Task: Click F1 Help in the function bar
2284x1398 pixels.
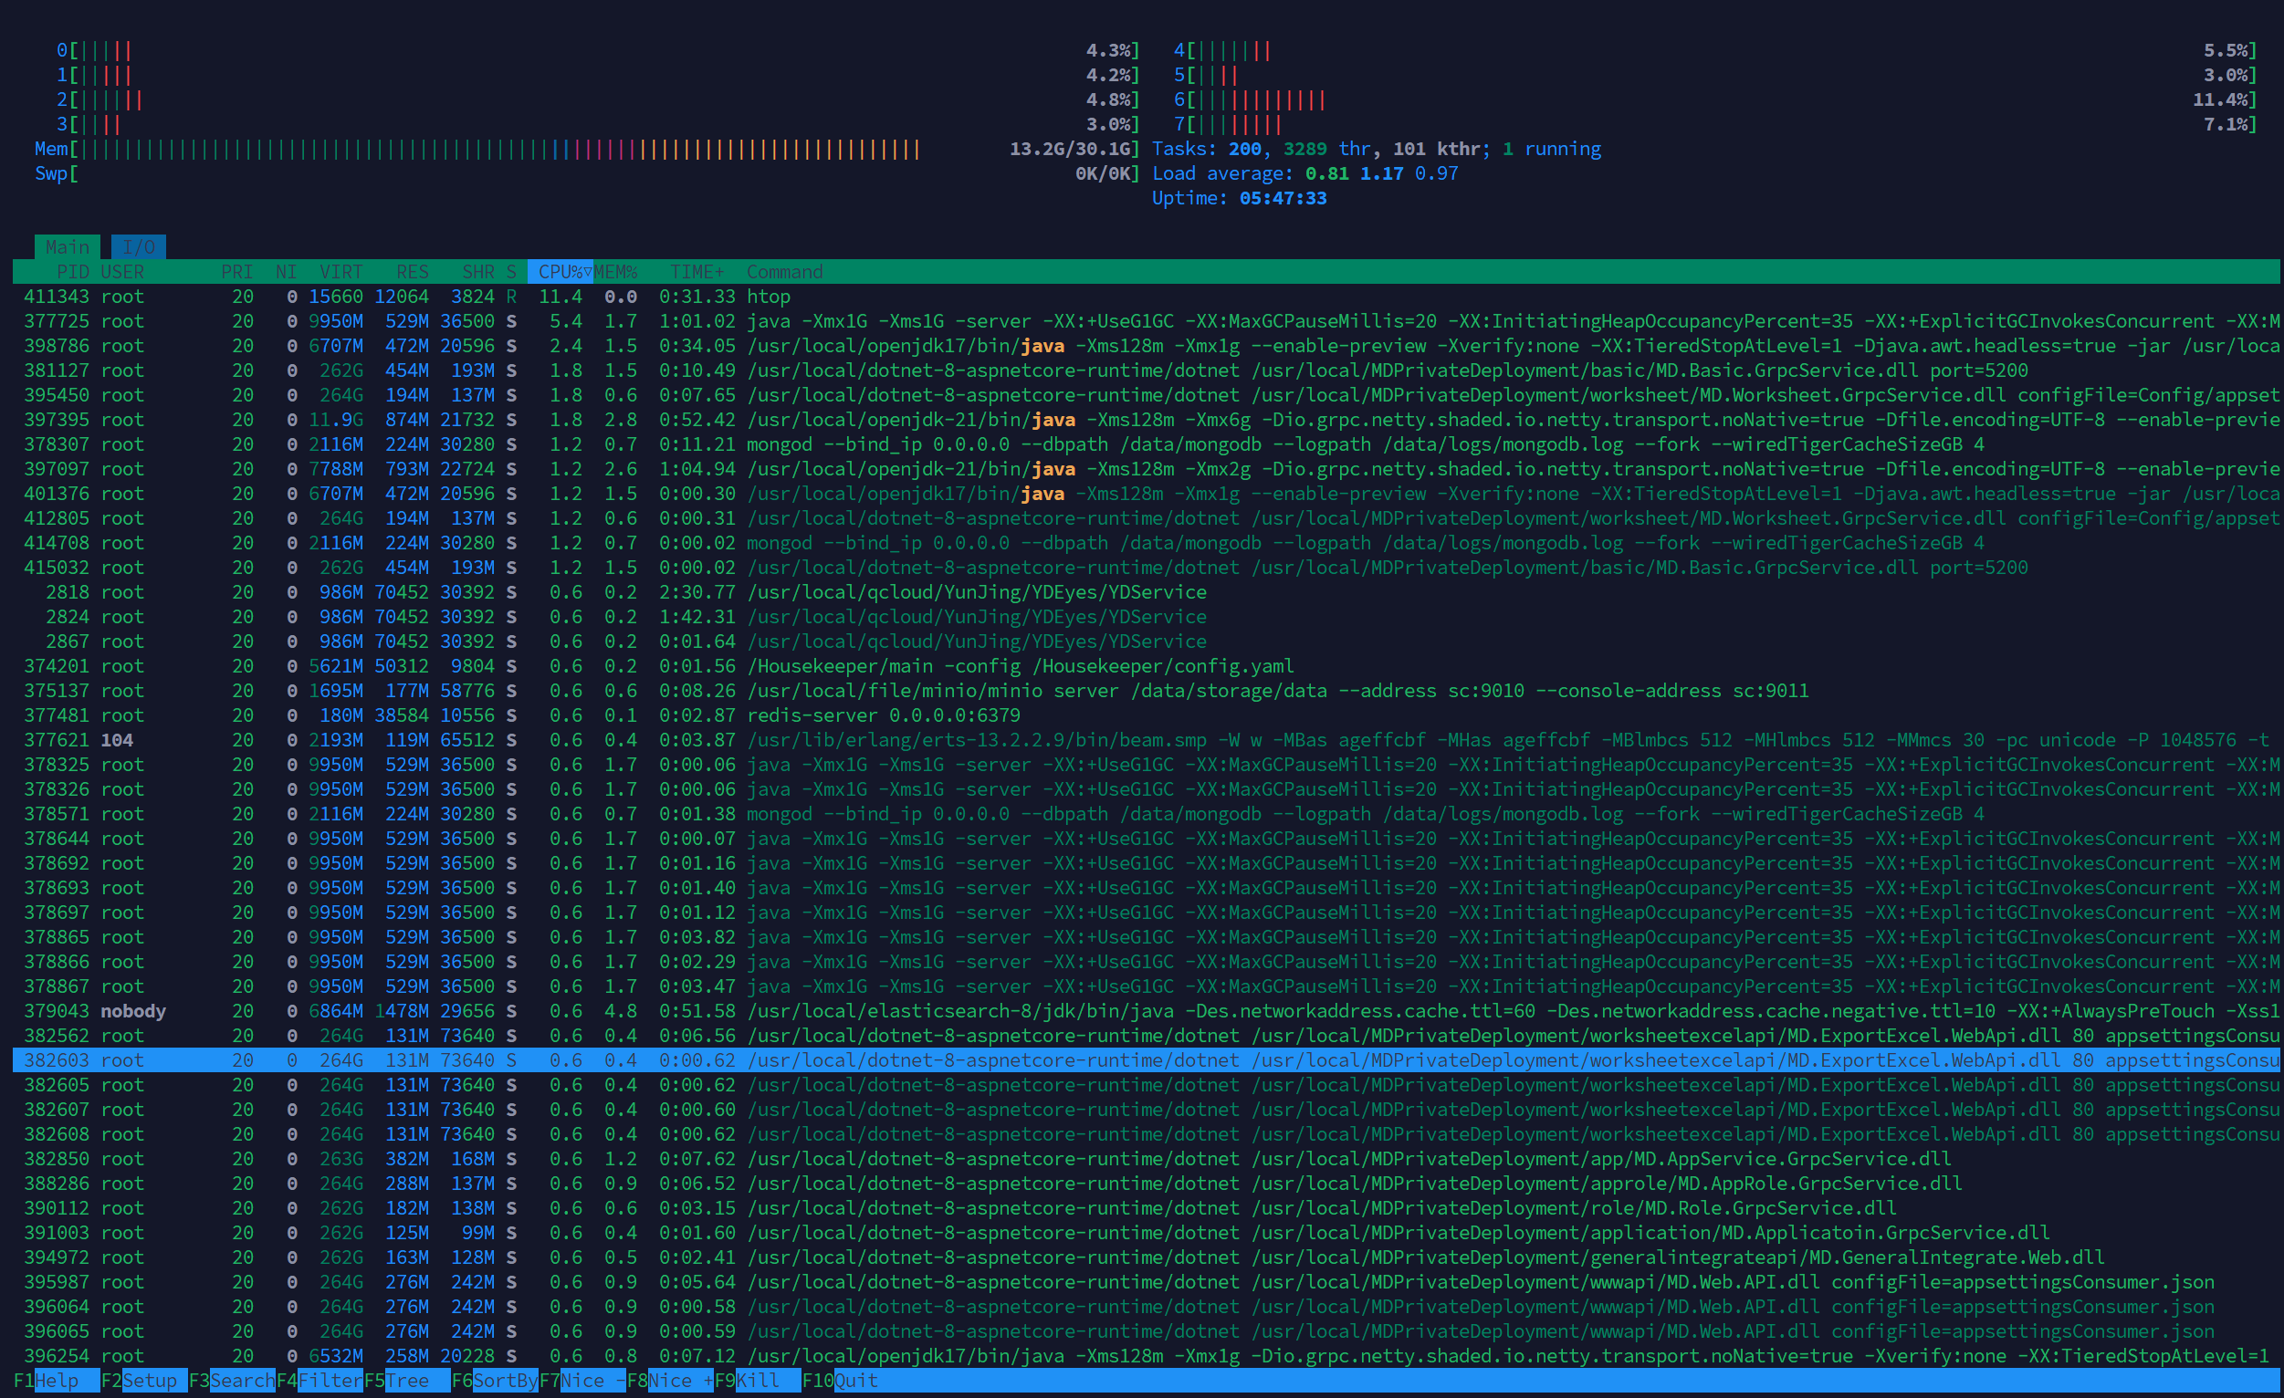Action: (57, 1381)
